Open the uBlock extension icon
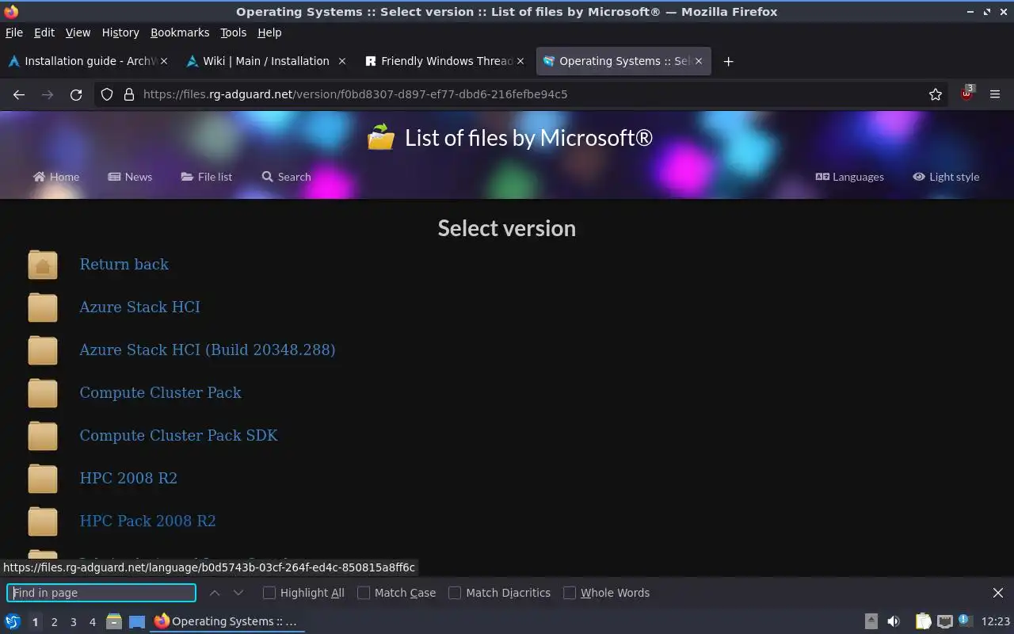Image resolution: width=1014 pixels, height=634 pixels. (x=966, y=93)
